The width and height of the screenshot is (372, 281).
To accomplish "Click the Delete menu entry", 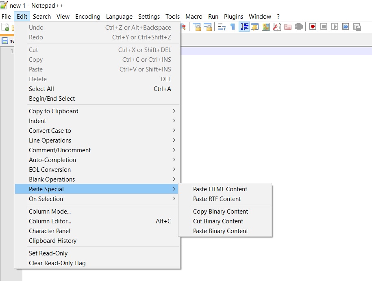I will [x=97, y=79].
